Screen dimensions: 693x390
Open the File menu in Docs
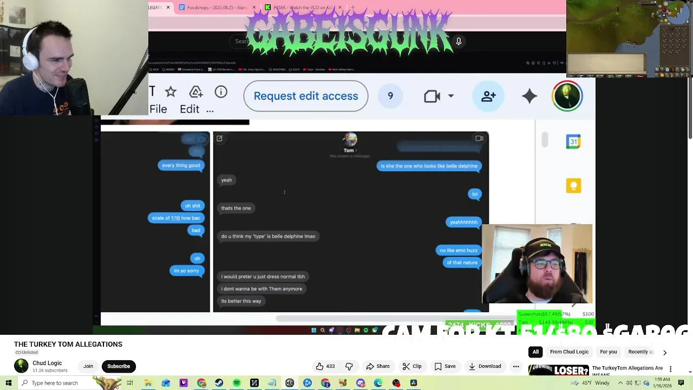pos(158,109)
